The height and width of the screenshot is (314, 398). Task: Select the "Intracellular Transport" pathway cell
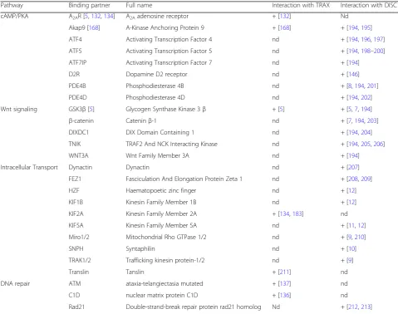tap(29, 167)
